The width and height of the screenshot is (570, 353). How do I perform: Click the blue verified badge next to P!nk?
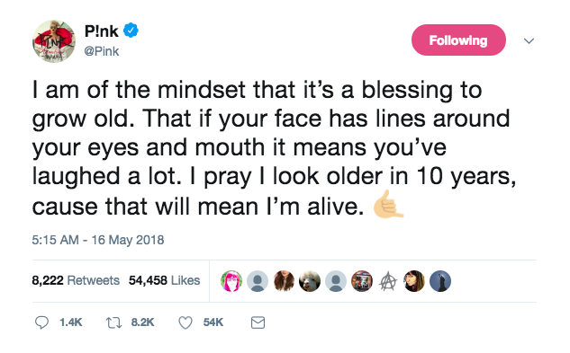coord(131,31)
